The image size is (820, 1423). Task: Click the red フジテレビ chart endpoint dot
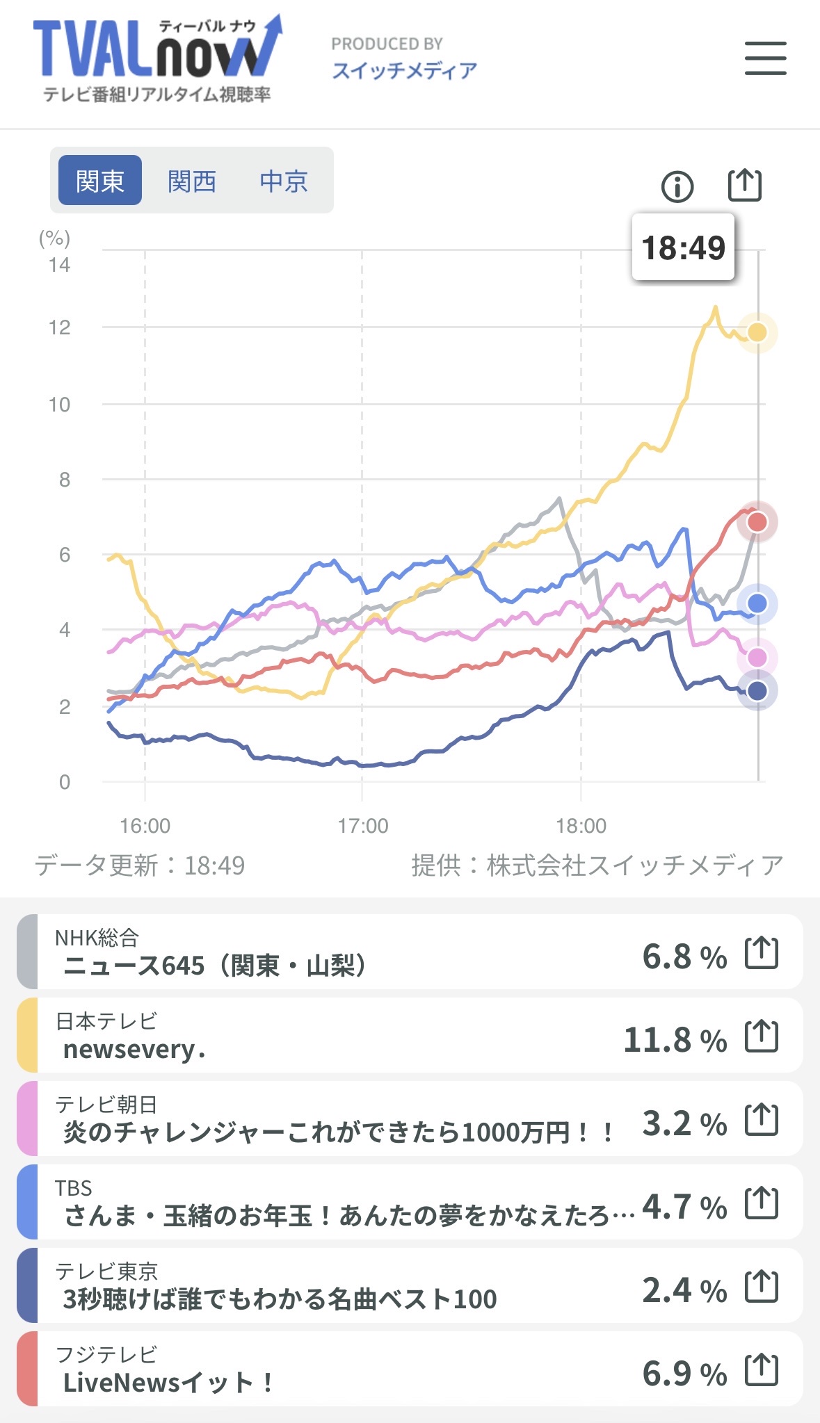(x=757, y=521)
